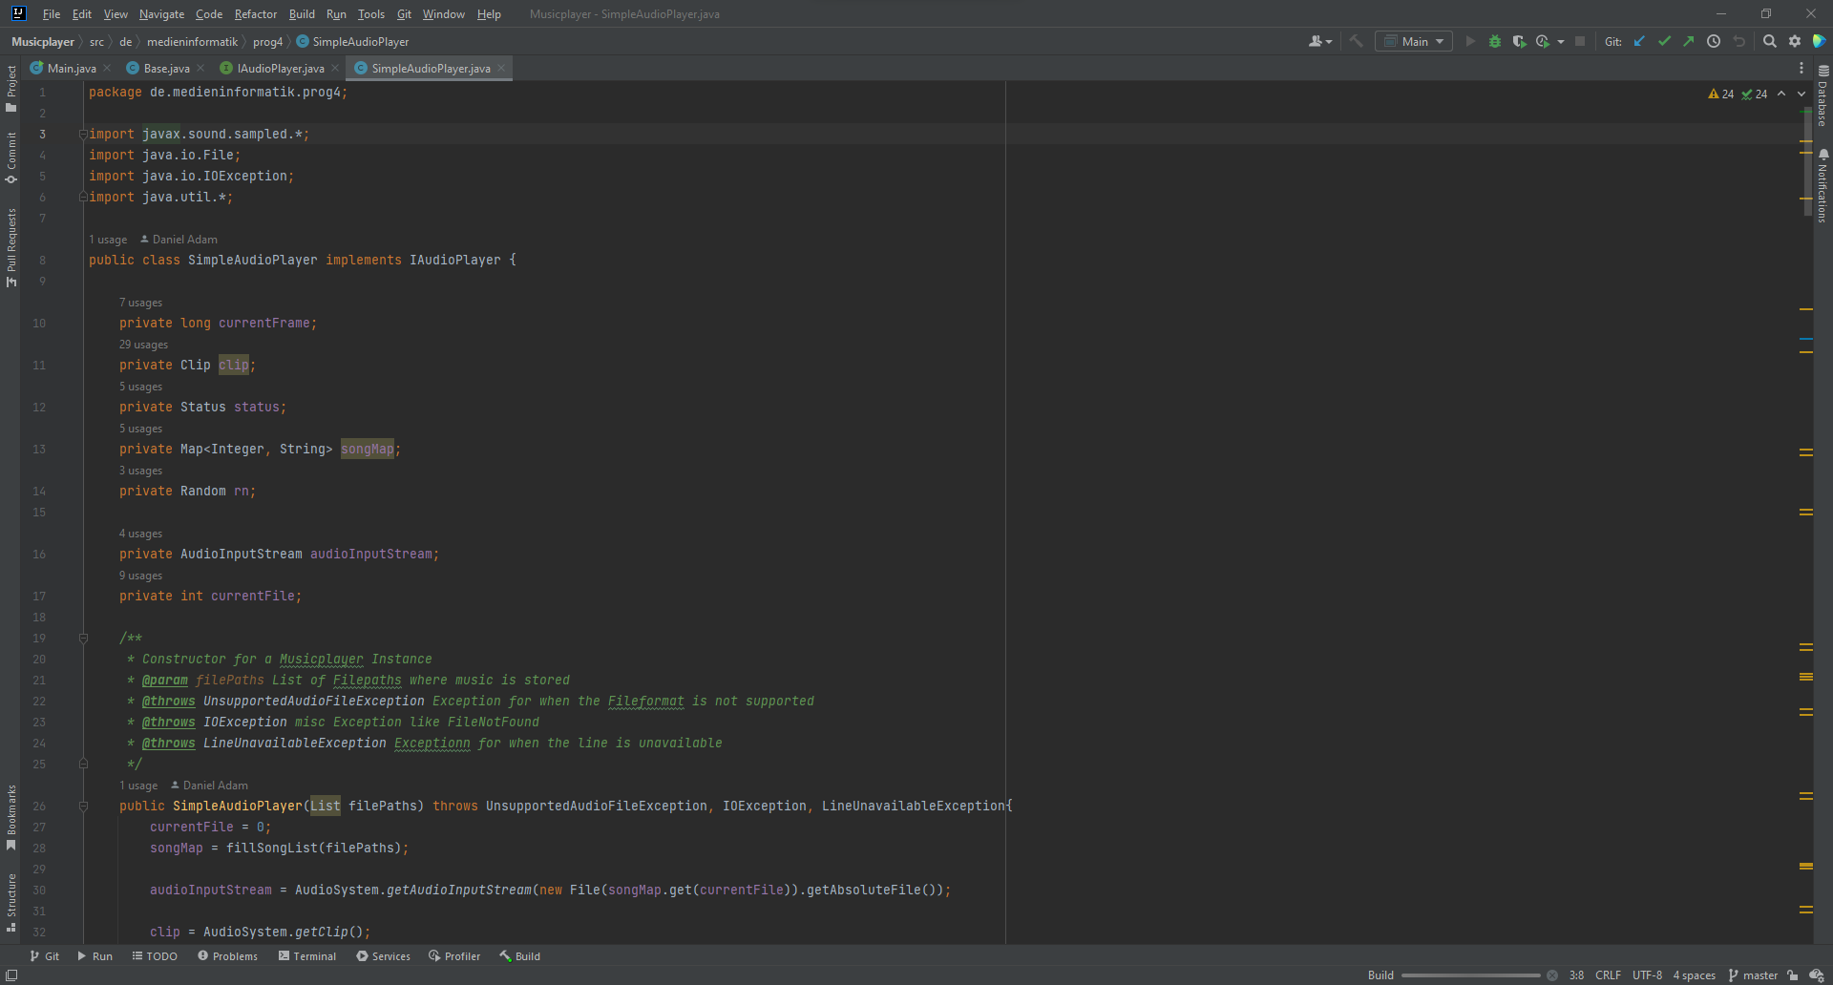This screenshot has height=985, width=1833.
Task: Click 29 usages hint above clip field
Action: pos(143,345)
